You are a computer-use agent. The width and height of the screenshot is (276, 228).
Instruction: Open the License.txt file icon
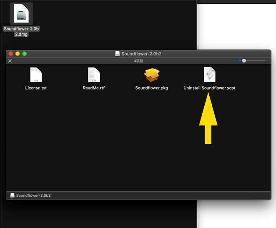point(36,75)
